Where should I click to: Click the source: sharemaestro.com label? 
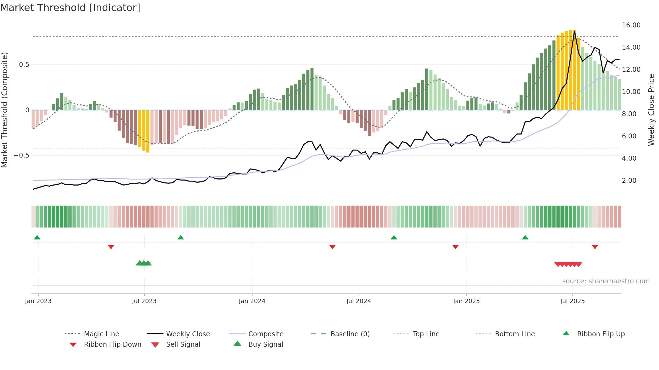[606, 281]
